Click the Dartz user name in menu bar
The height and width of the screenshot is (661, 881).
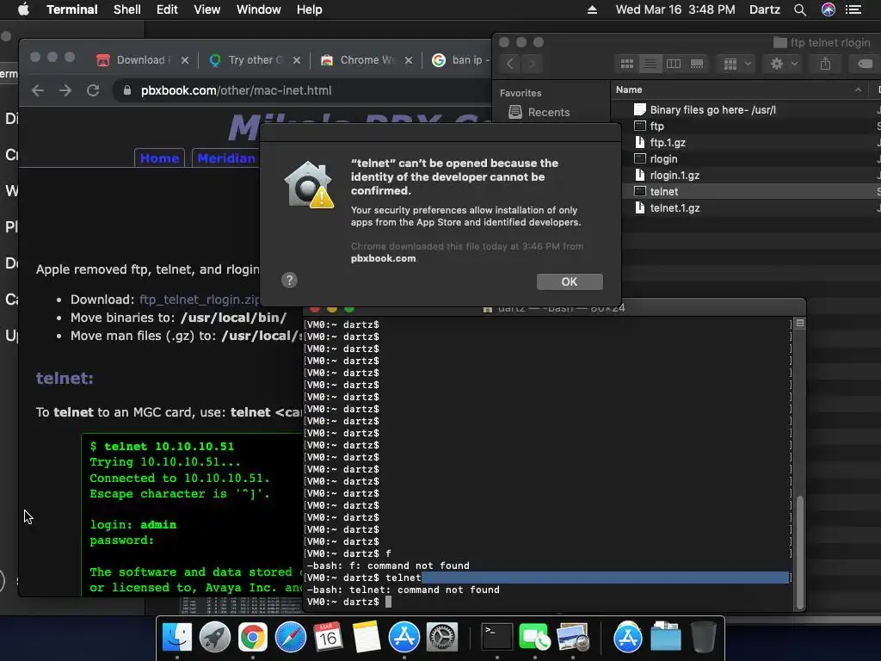[x=764, y=9]
